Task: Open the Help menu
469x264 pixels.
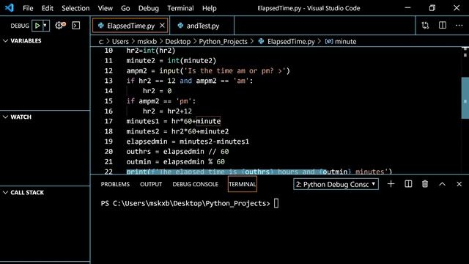Action: [x=209, y=8]
